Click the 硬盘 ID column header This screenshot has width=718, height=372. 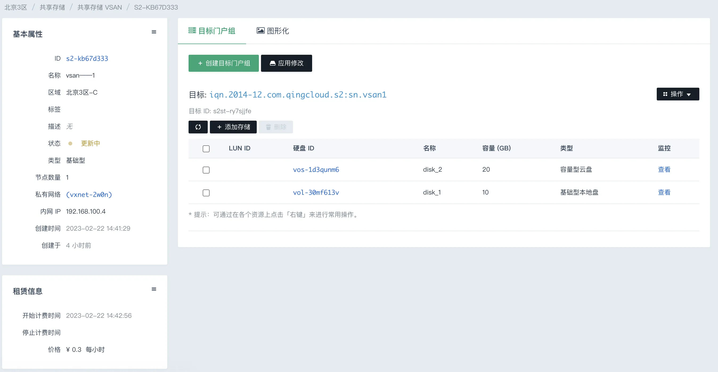304,148
